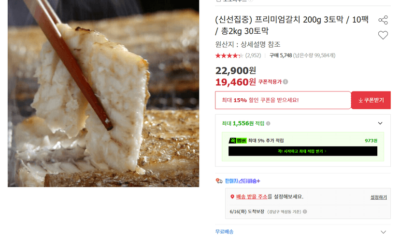Viewport: 400px width, 236px height.
Task: Click the 배송 받을 주소 link
Action: (252, 197)
